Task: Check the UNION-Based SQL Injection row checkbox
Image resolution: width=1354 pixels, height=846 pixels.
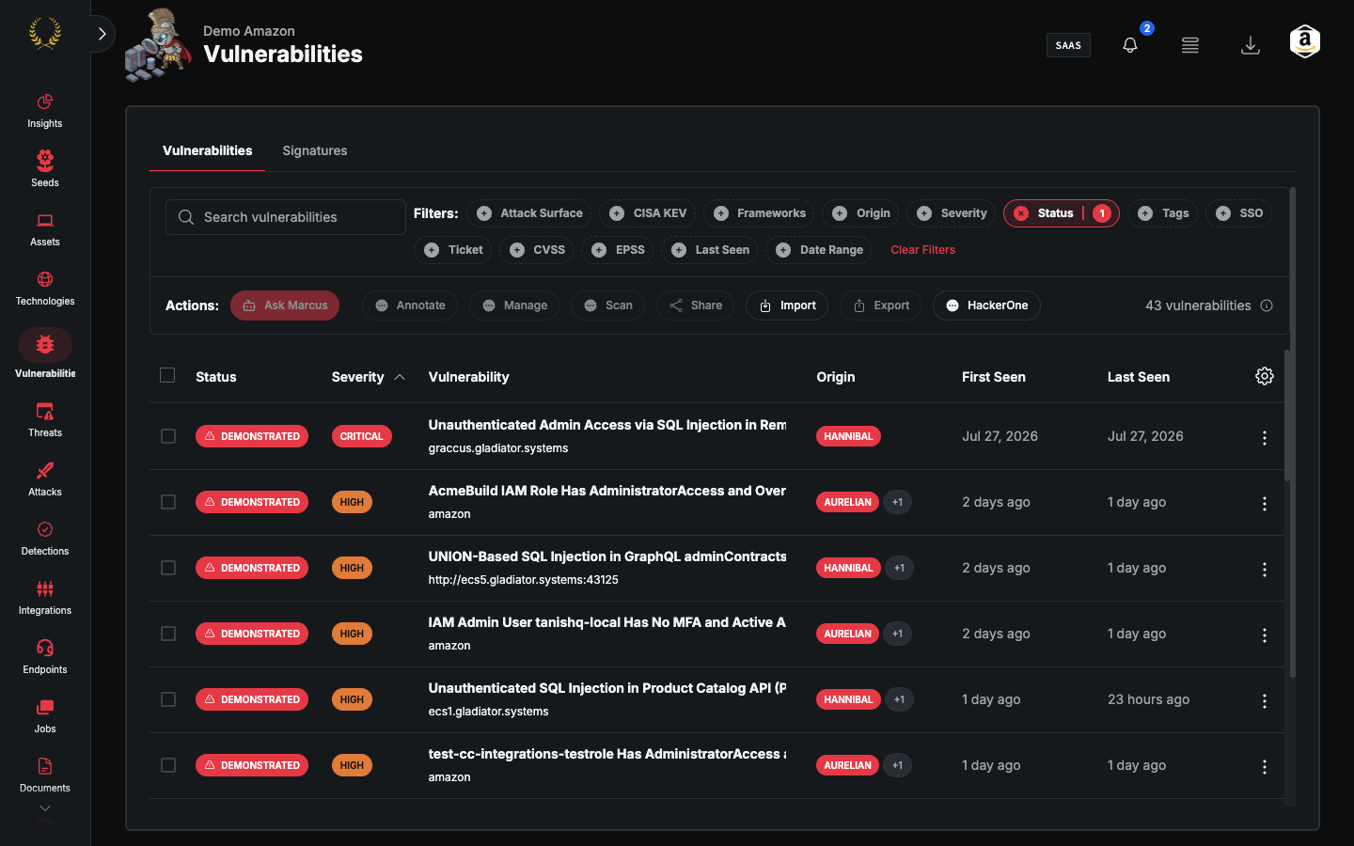Action: 168,568
